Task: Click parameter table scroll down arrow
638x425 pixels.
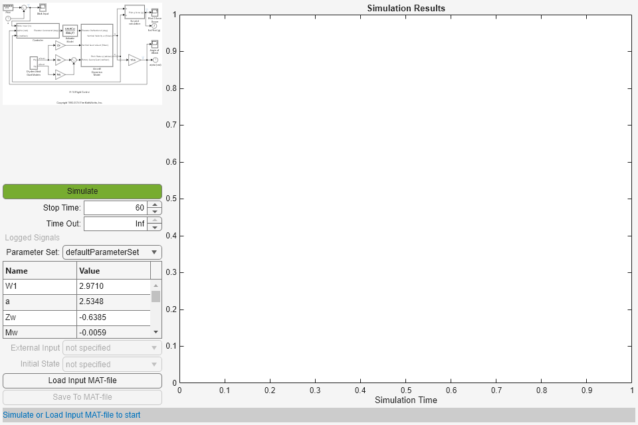Action: click(x=156, y=332)
